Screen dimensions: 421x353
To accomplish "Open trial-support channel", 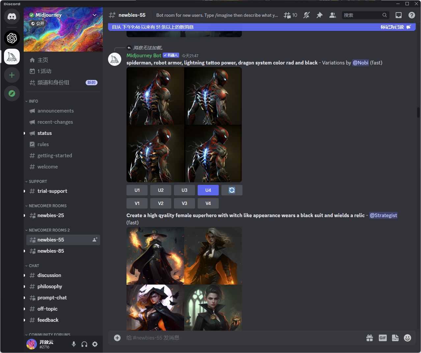I will click(63, 191).
